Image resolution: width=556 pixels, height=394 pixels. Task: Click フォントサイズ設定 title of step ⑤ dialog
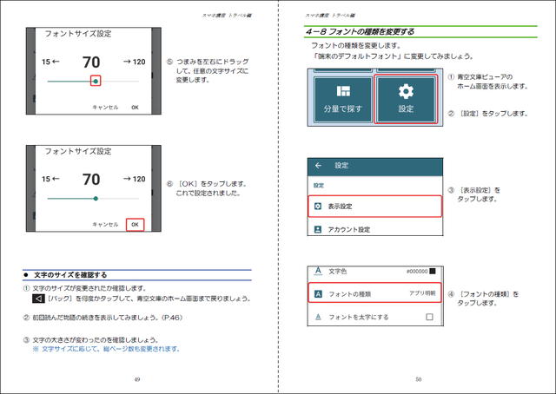(x=78, y=34)
